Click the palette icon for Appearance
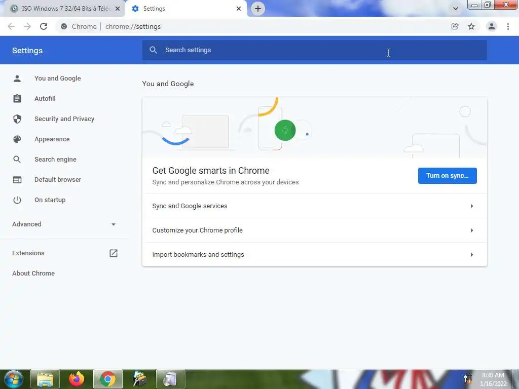The width and height of the screenshot is (519, 389). pos(17,139)
